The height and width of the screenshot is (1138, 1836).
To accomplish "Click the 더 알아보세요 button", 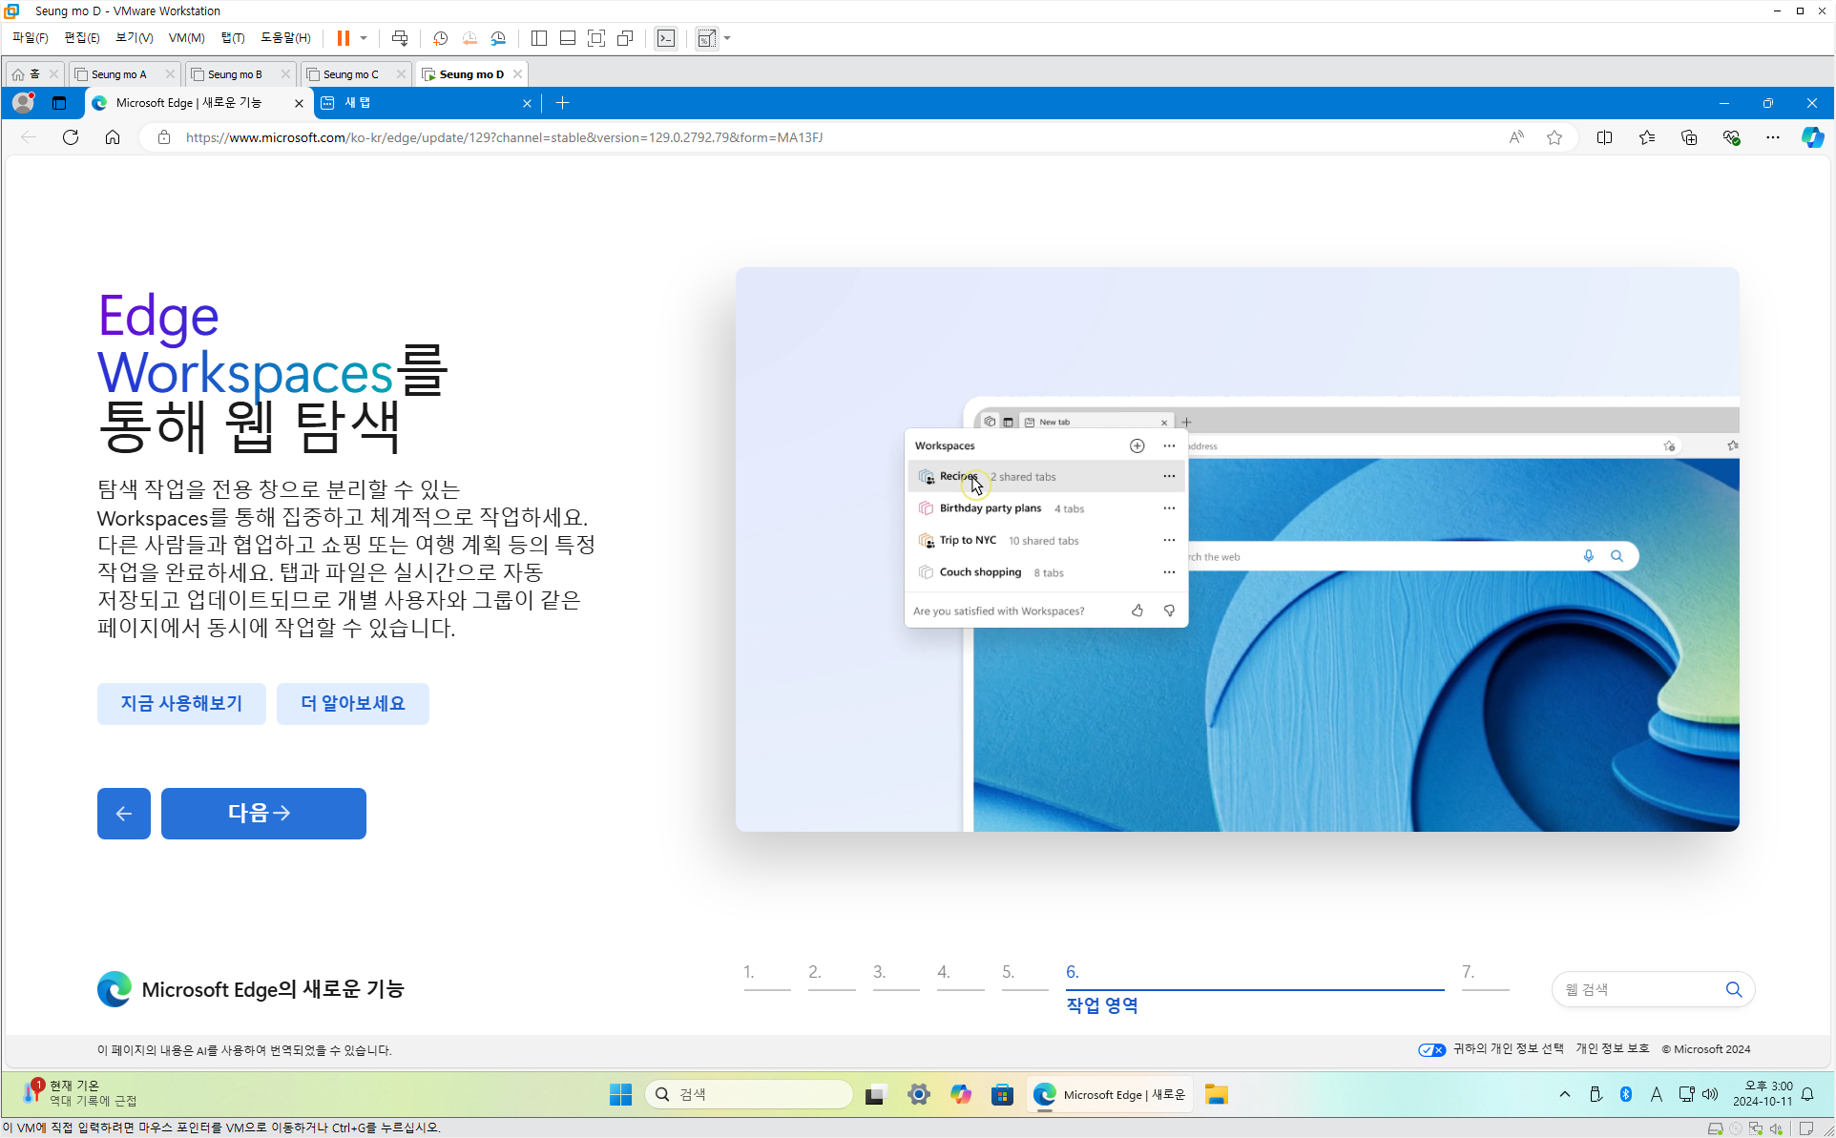I will click(352, 703).
